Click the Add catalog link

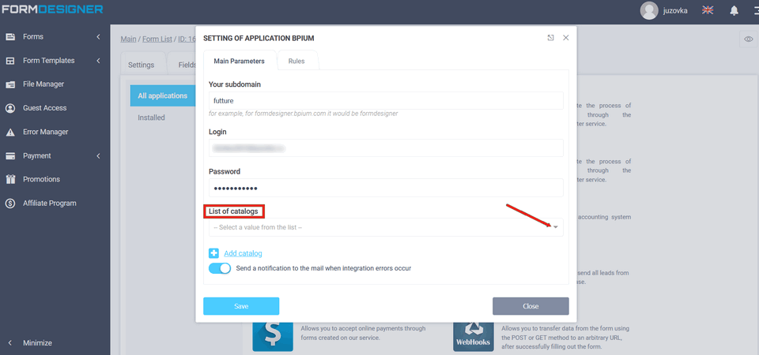click(243, 253)
